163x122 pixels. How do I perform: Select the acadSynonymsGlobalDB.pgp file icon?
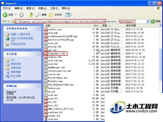coord(46,36)
